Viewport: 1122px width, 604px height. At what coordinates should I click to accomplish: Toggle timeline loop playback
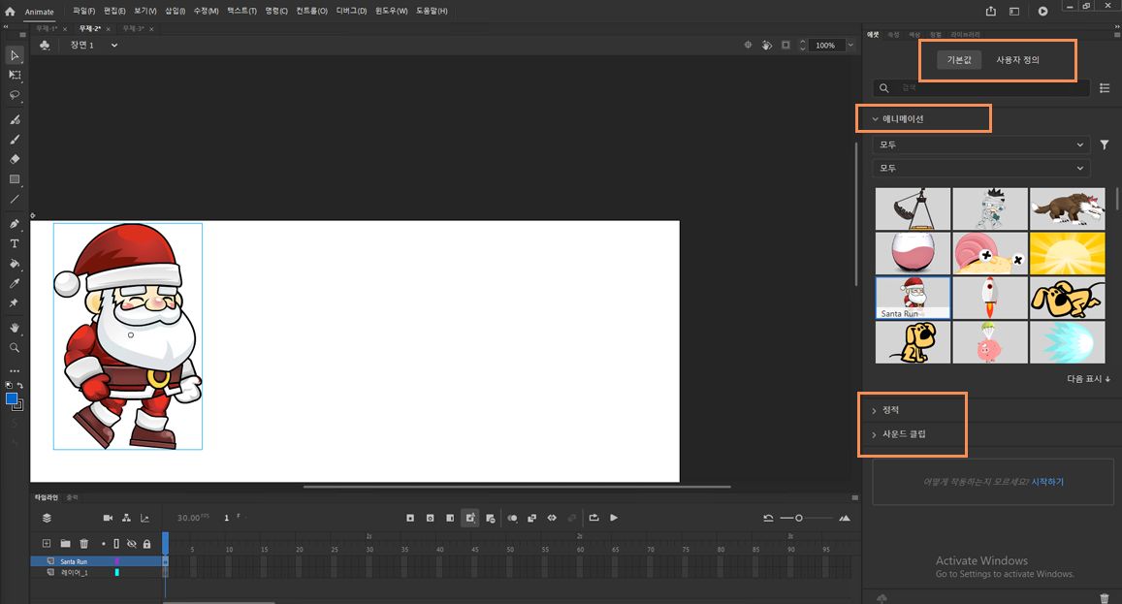click(x=593, y=518)
